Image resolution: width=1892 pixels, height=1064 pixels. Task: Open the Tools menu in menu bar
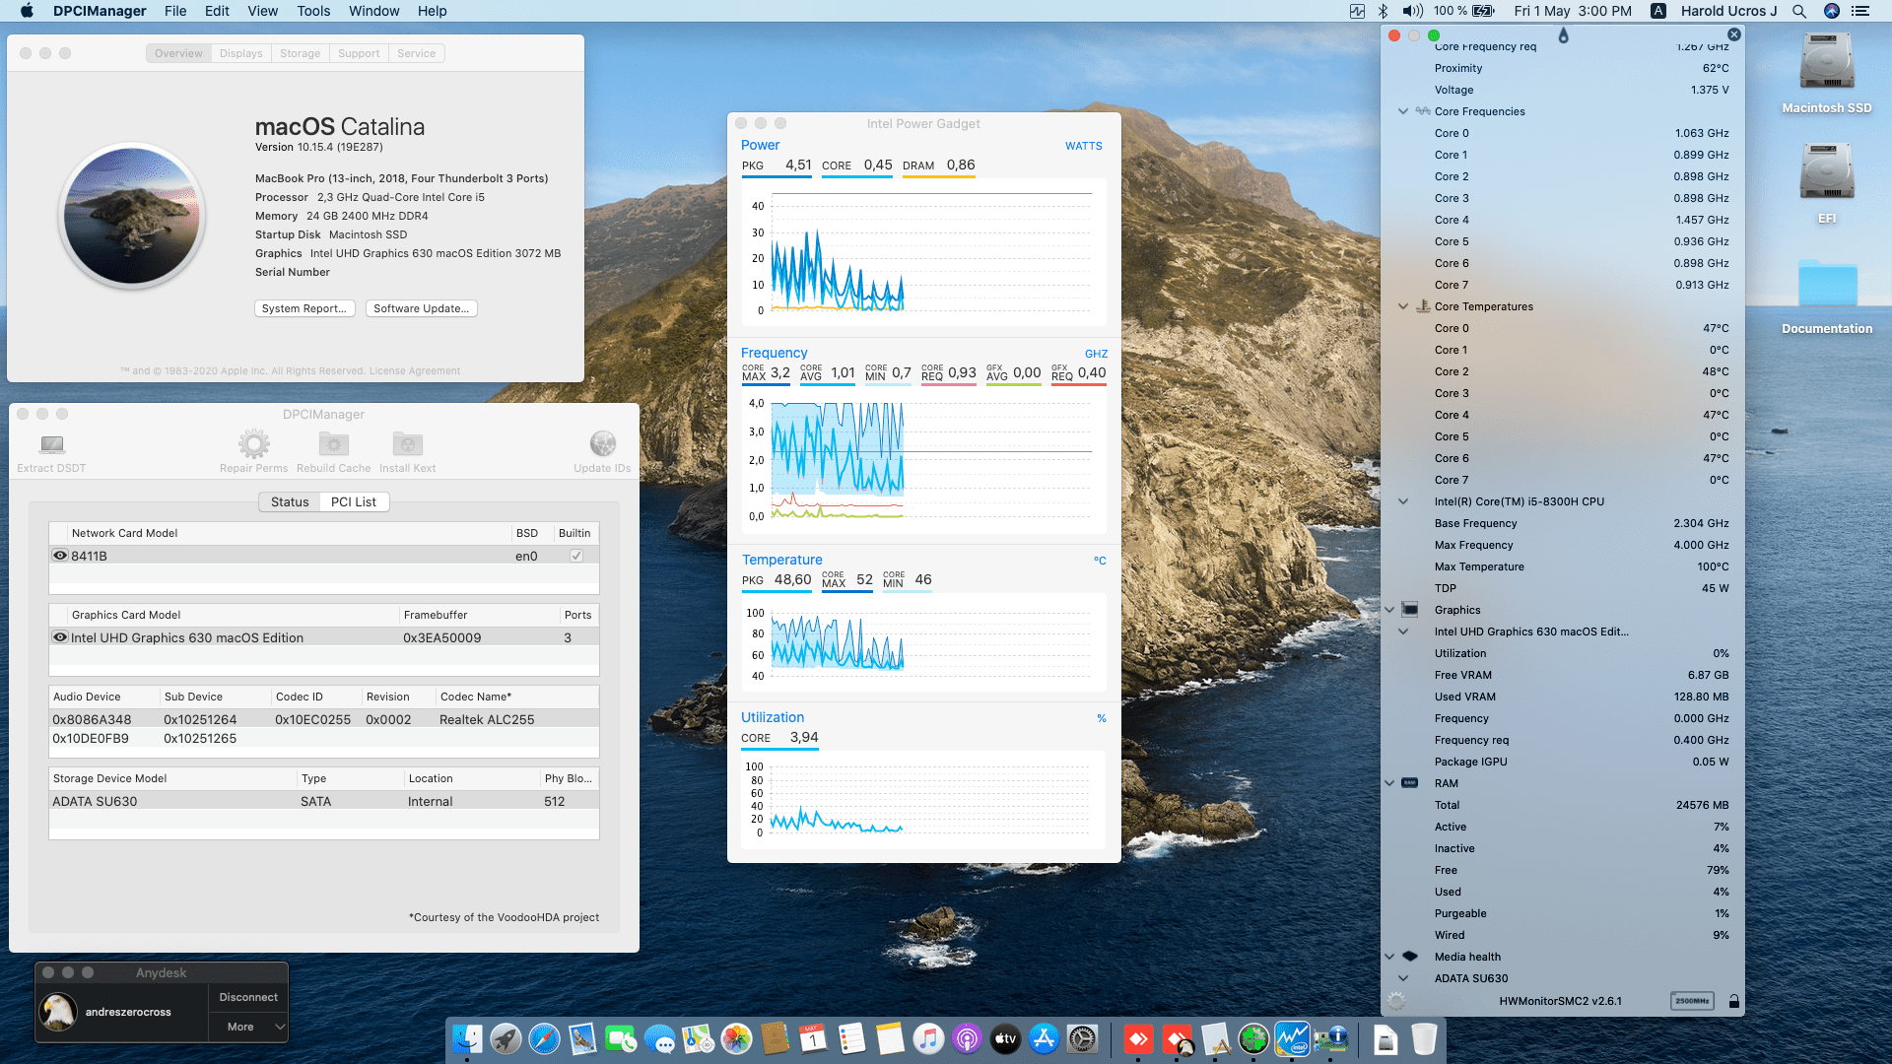pyautogui.click(x=313, y=11)
